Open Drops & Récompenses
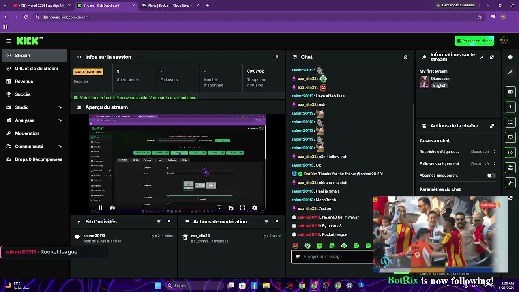The image size is (519, 292). [x=34, y=159]
